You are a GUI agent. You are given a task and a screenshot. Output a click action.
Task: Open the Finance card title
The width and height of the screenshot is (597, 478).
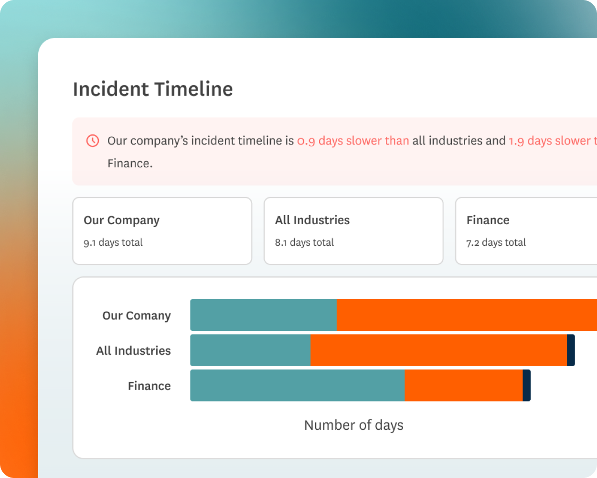pyautogui.click(x=488, y=220)
